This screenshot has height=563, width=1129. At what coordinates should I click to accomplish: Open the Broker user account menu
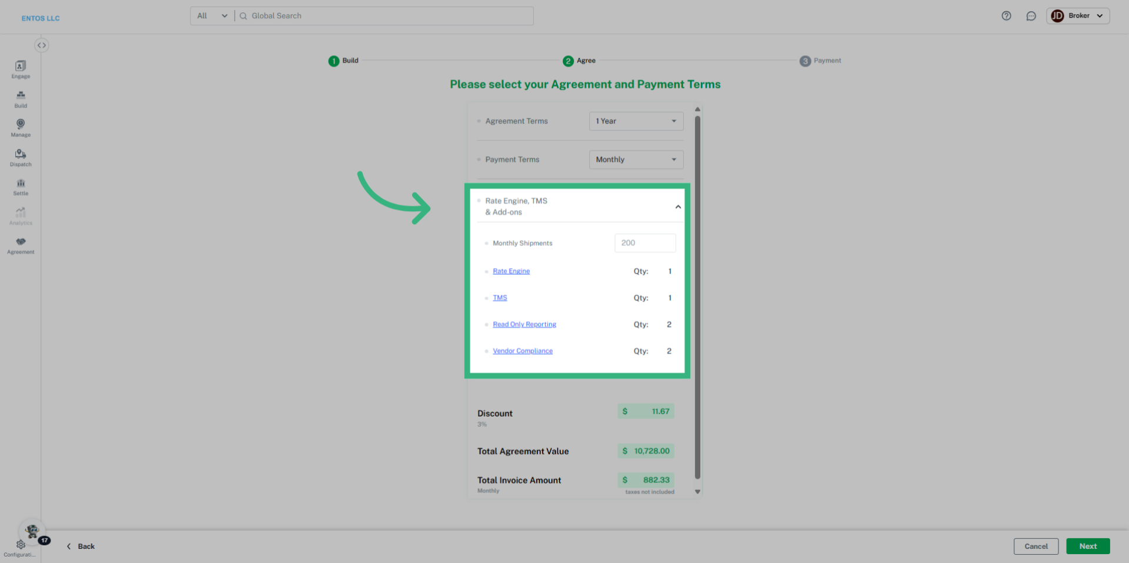1077,16
